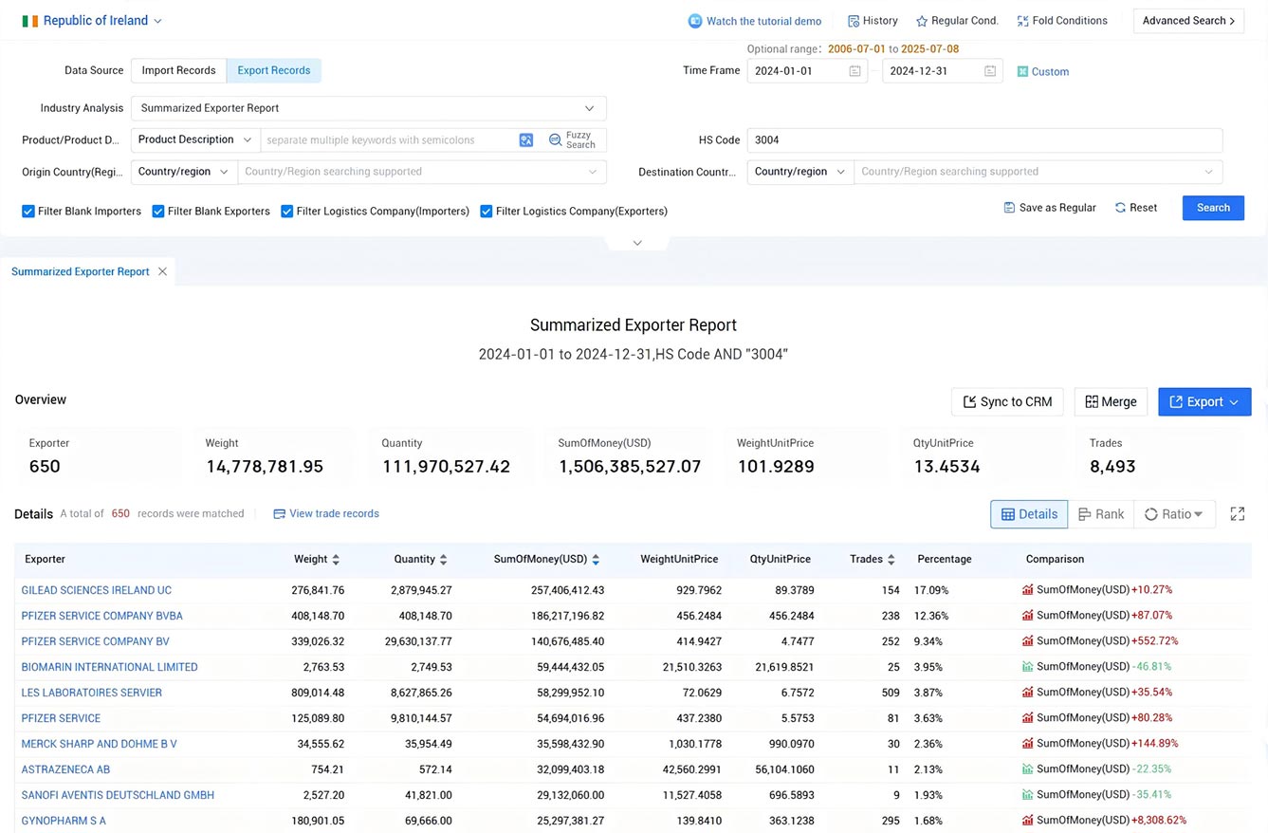Sort by Weight column arrows

coord(336,560)
